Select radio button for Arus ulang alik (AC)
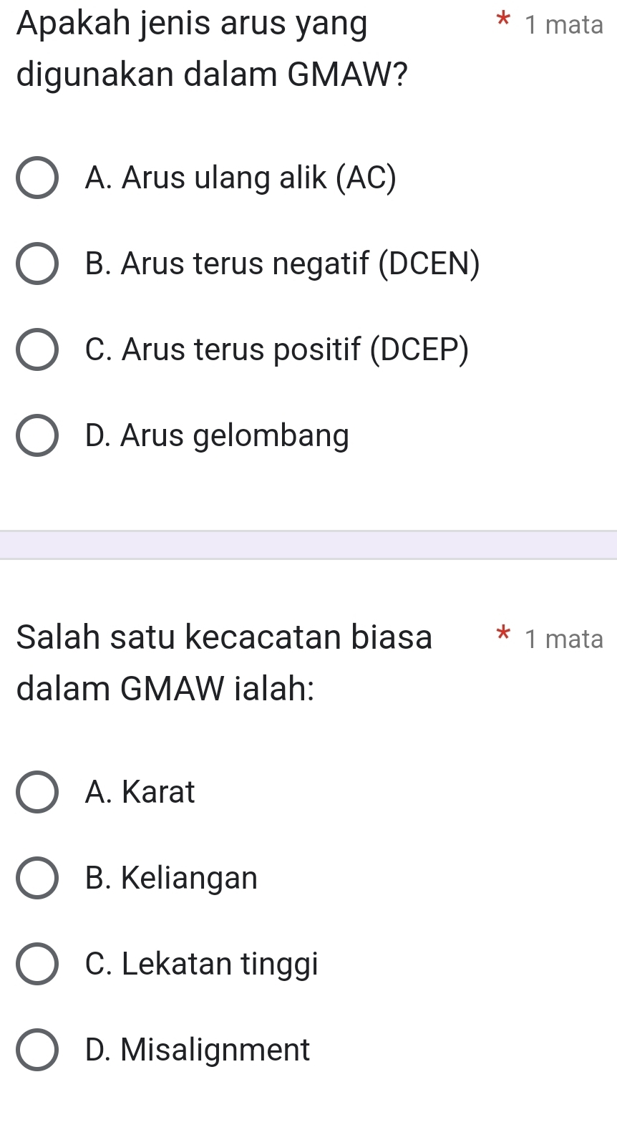 tap(37, 178)
